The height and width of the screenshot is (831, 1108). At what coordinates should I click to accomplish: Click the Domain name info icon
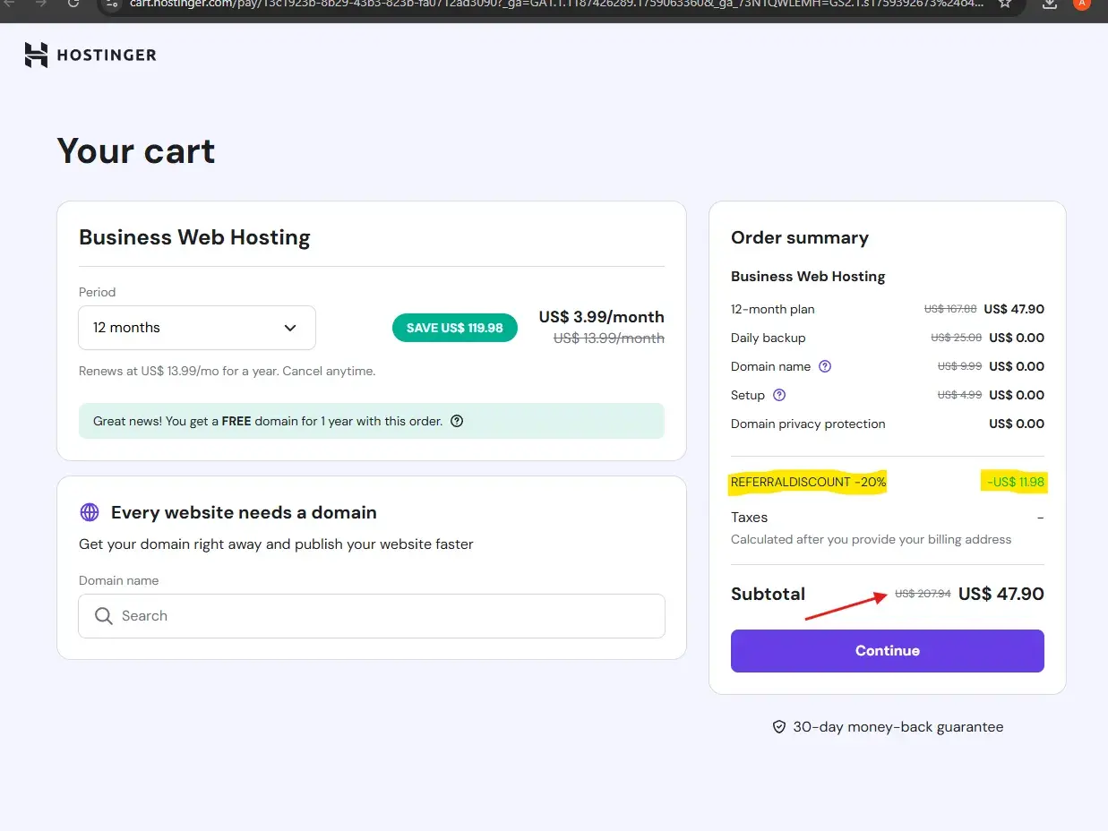[826, 366]
